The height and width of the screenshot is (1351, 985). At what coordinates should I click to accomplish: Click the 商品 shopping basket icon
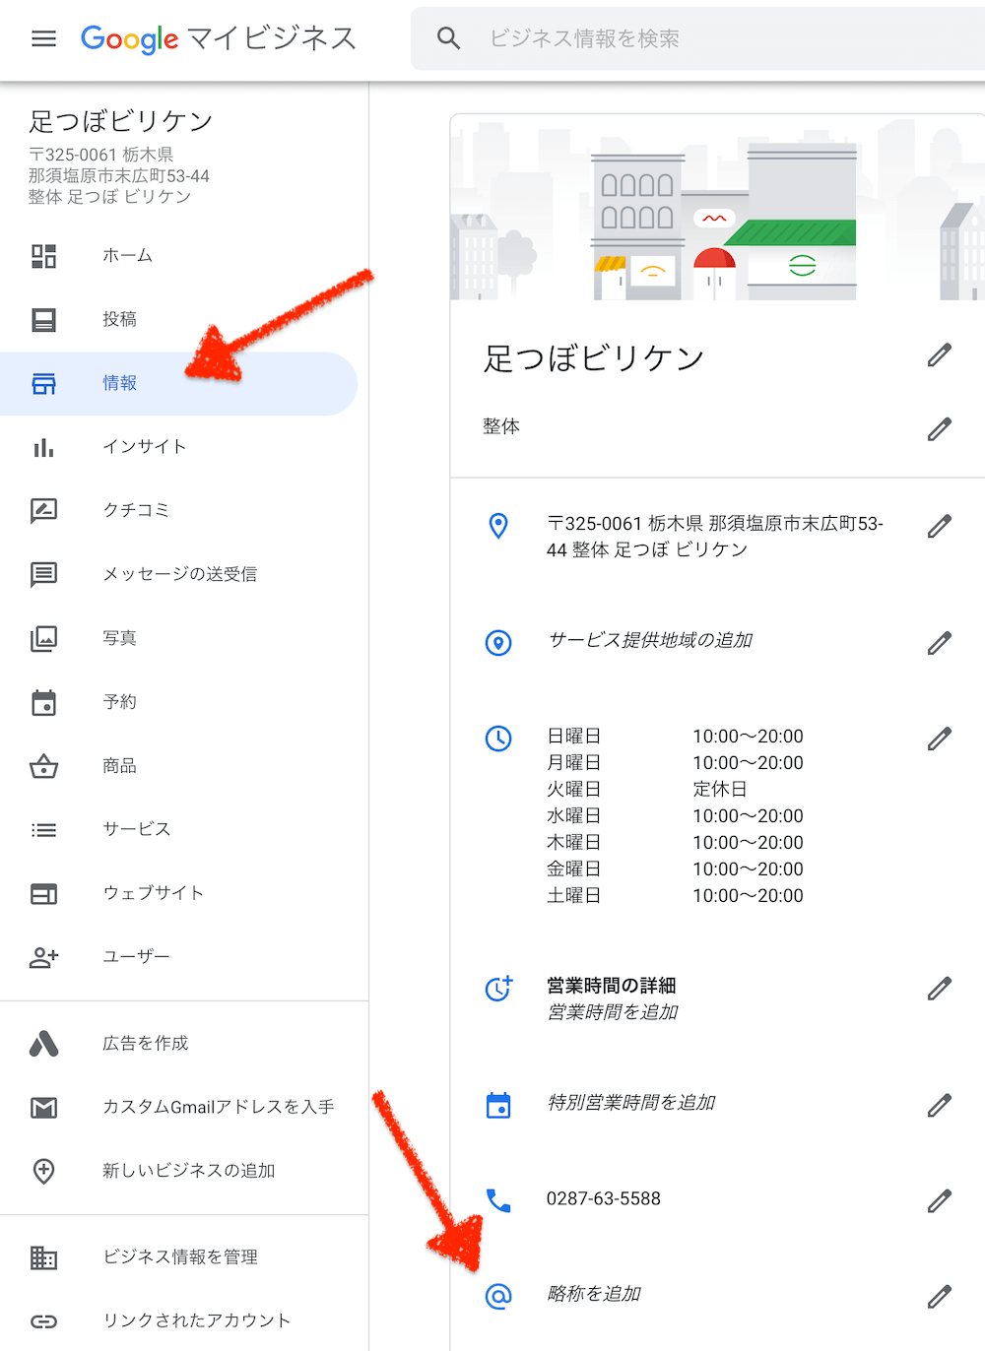click(x=43, y=766)
